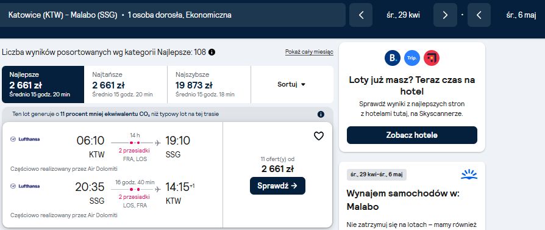The image size is (545, 230).
Task: Click Booking.com logo icon
Action: (393, 58)
